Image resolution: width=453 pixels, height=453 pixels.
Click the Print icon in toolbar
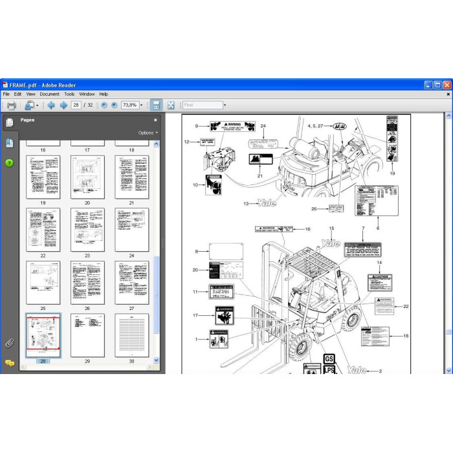pyautogui.click(x=11, y=105)
